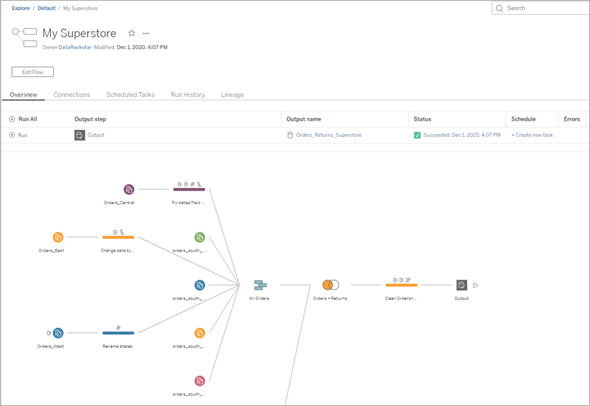Open the Orders_Returns_Superstore output link
The height and width of the screenshot is (406, 590).
click(329, 135)
